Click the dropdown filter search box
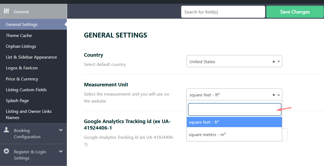Screen dimensions: 324x166 point(234,109)
